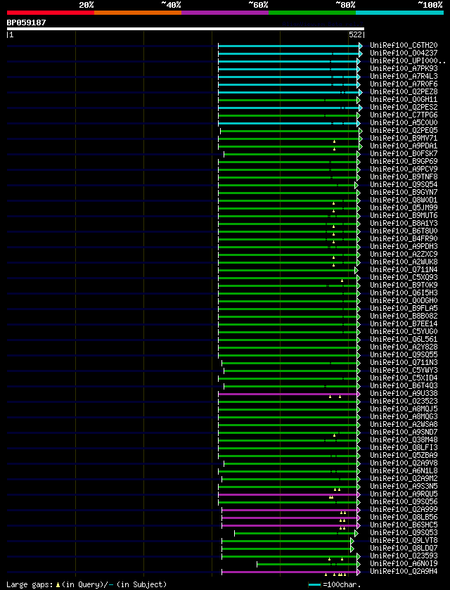The image size is (450, 590).
Task: Select the UniRef100_C5XQ93 label
Action: [404, 277]
